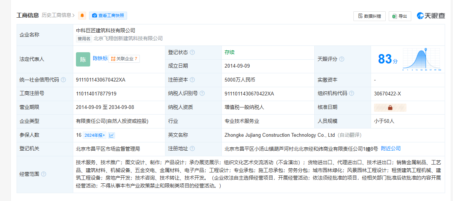Click status value 存续
The height and width of the screenshot is (201, 453).
pos(230,52)
